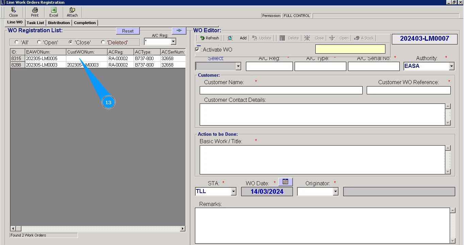This screenshot has height=245, width=464.
Task: Select the 'Deleted' radio button
Action: pos(103,42)
